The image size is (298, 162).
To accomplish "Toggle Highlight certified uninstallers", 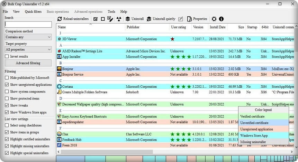I will [x=7, y=139].
